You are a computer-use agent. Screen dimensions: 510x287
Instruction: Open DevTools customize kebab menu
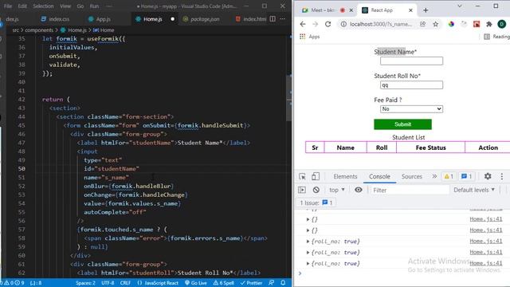click(x=502, y=176)
